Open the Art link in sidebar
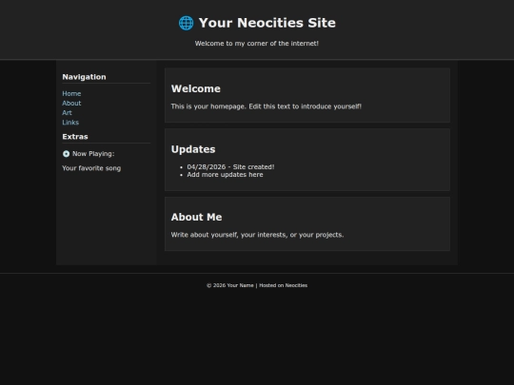514x385 pixels. [67, 112]
